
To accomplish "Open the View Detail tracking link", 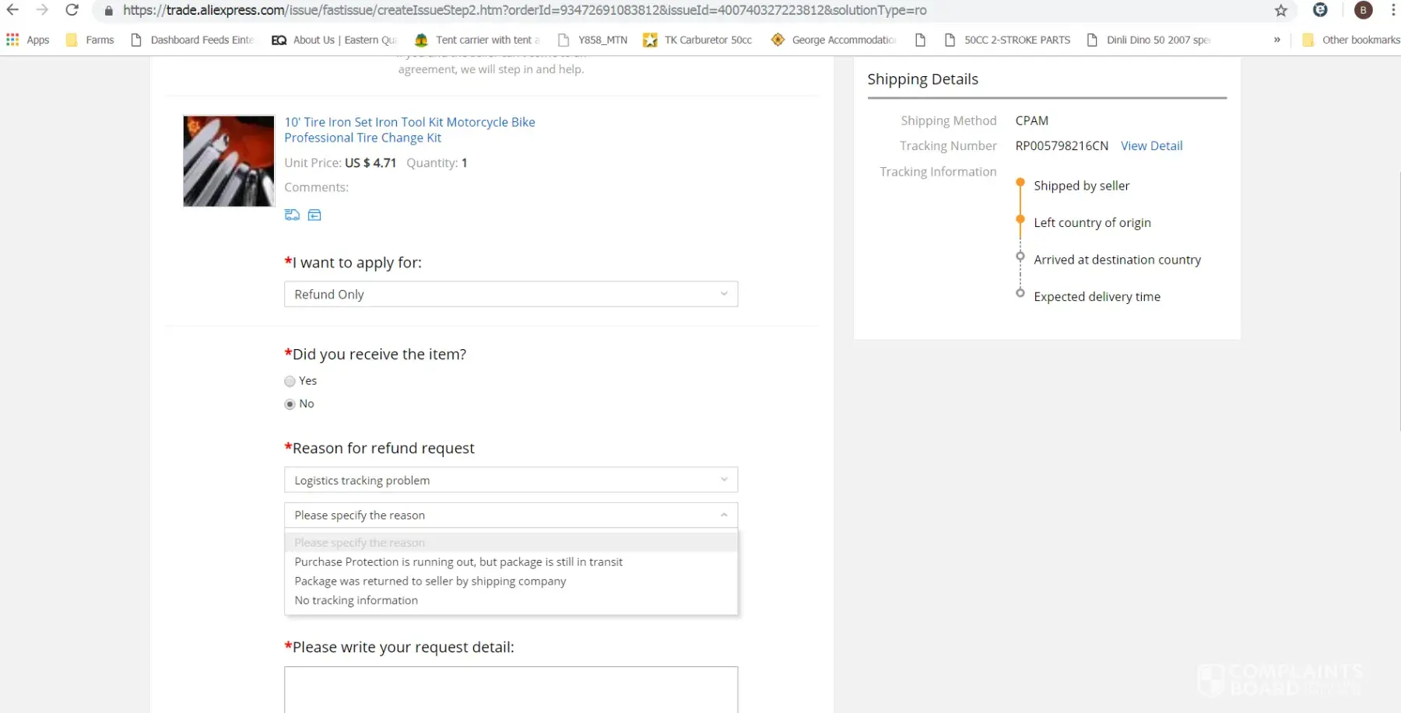I will pos(1151,146).
